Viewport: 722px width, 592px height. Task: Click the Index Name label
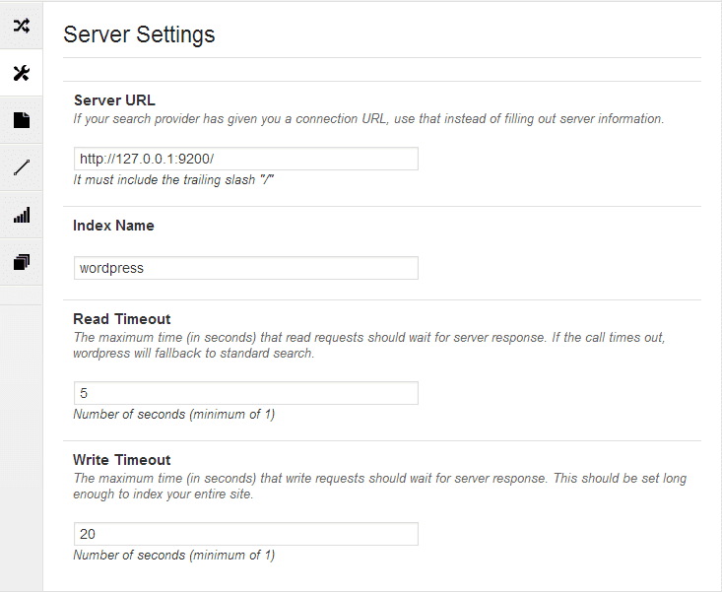coord(113,226)
